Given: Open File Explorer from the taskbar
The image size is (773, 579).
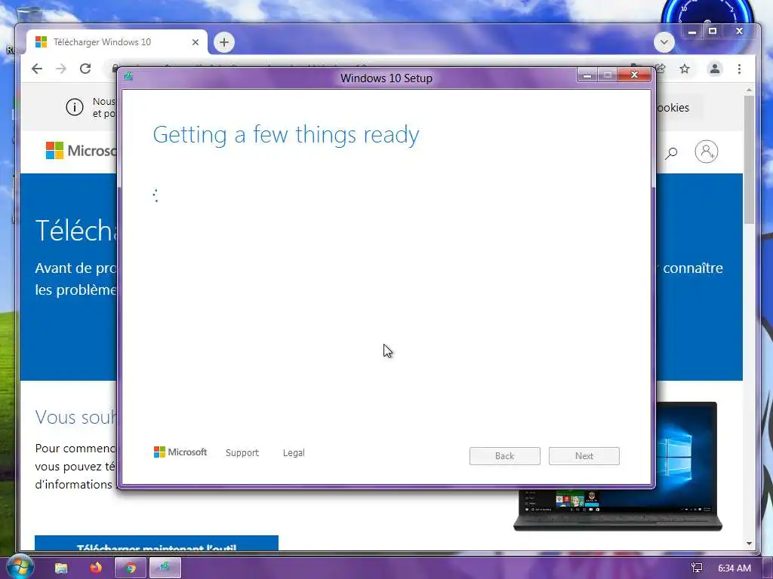Looking at the screenshot, I should point(61,568).
